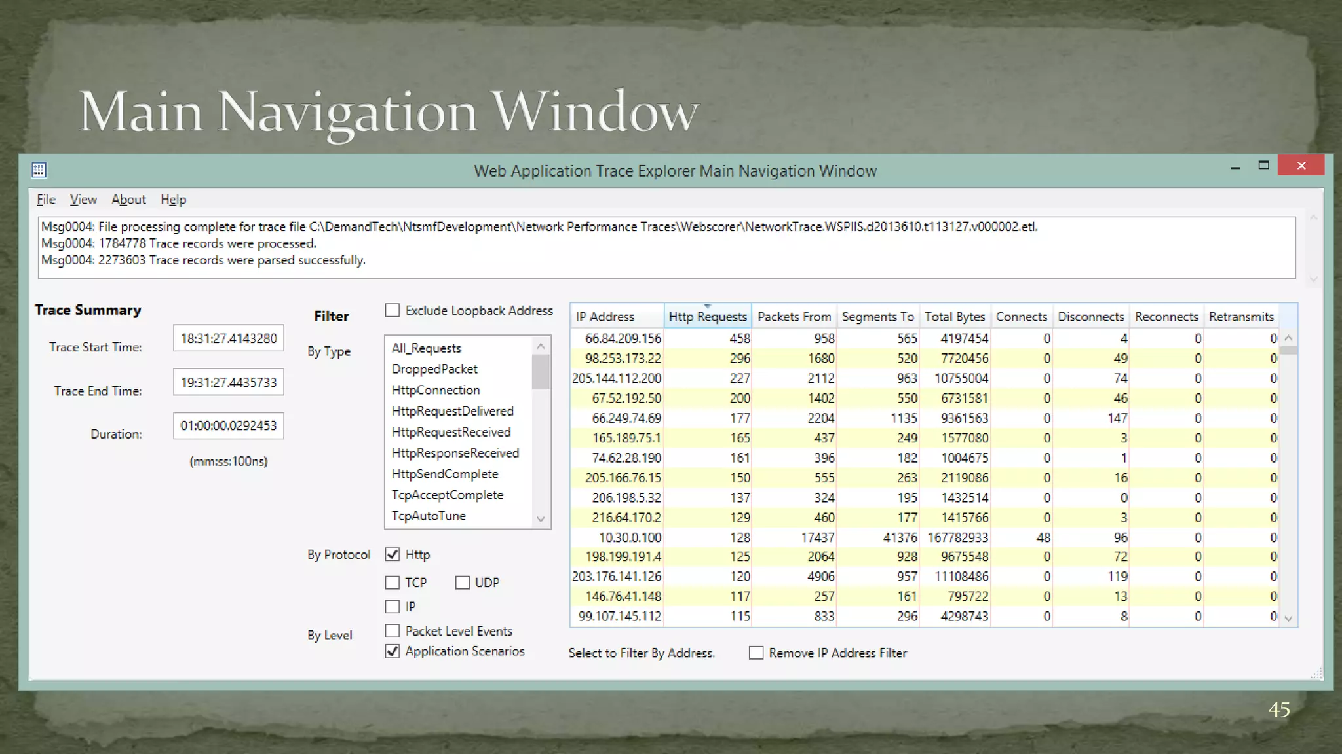1342x754 pixels.
Task: Open the View menu
Action: click(x=83, y=200)
